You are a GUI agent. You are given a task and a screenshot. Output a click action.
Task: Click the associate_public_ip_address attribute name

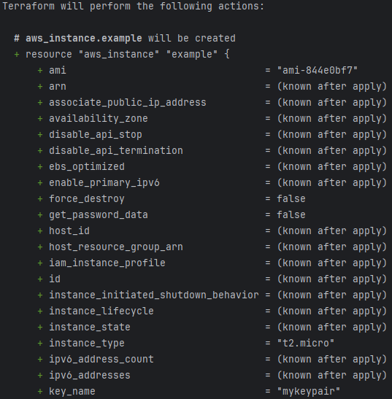point(128,103)
